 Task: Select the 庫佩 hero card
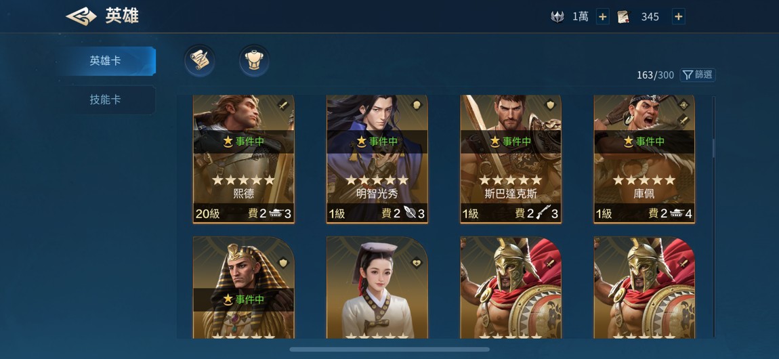point(644,159)
